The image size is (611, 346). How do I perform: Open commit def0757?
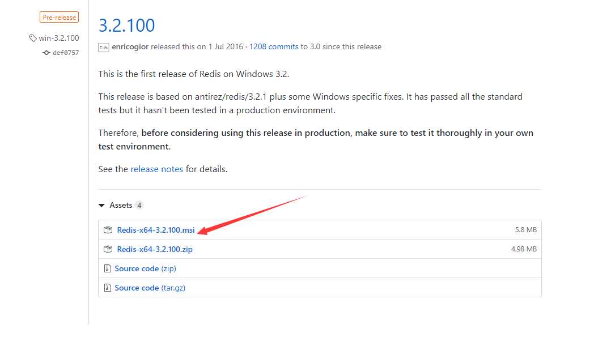[x=66, y=53]
